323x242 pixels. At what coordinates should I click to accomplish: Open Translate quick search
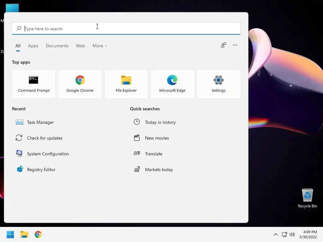(154, 154)
